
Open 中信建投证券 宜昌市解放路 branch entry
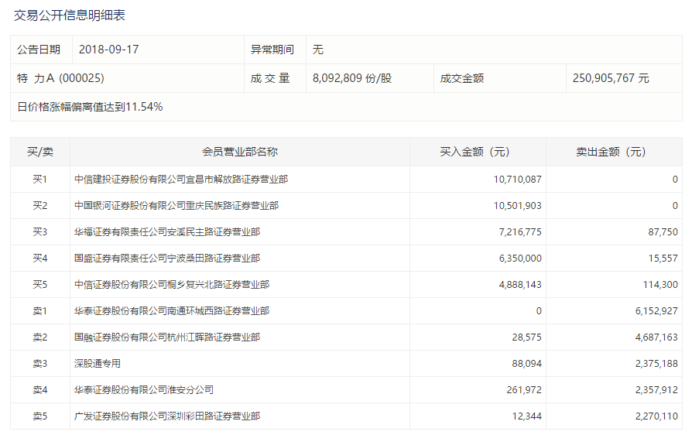(x=180, y=180)
